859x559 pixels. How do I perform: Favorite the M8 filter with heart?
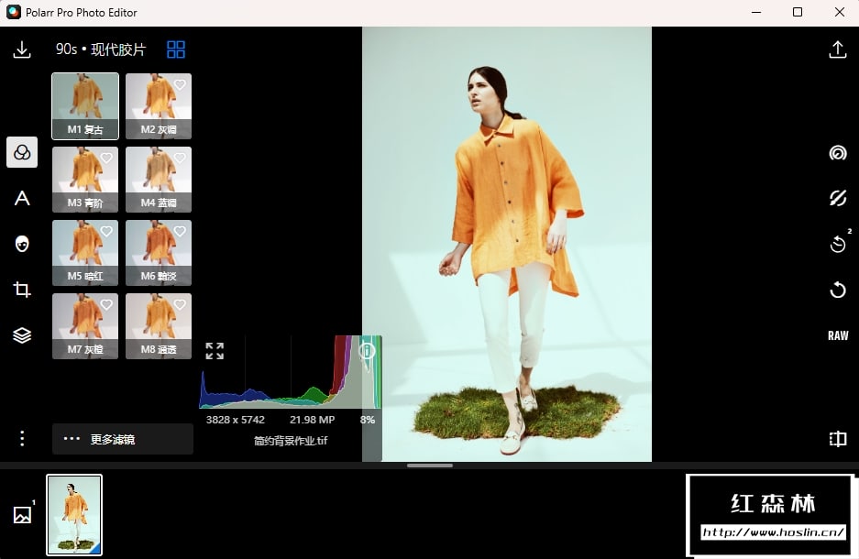point(180,304)
